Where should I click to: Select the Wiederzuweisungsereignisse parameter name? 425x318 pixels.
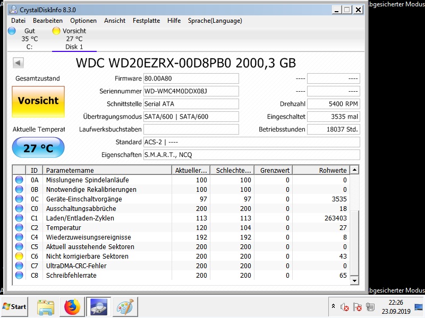pos(88,237)
